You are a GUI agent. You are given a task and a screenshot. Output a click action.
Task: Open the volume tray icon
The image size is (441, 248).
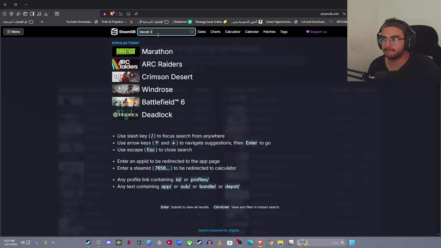point(22,242)
